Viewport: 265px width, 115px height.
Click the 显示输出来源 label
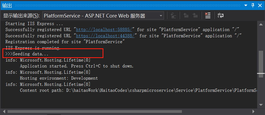[21, 16]
